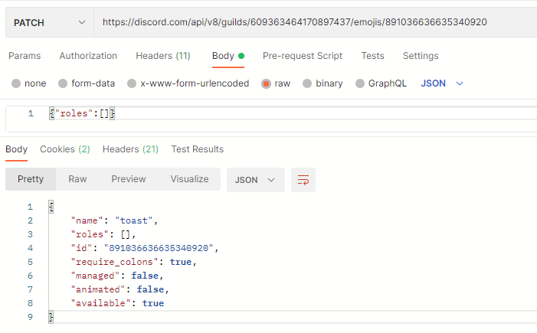Choose the binary body type

click(323, 83)
